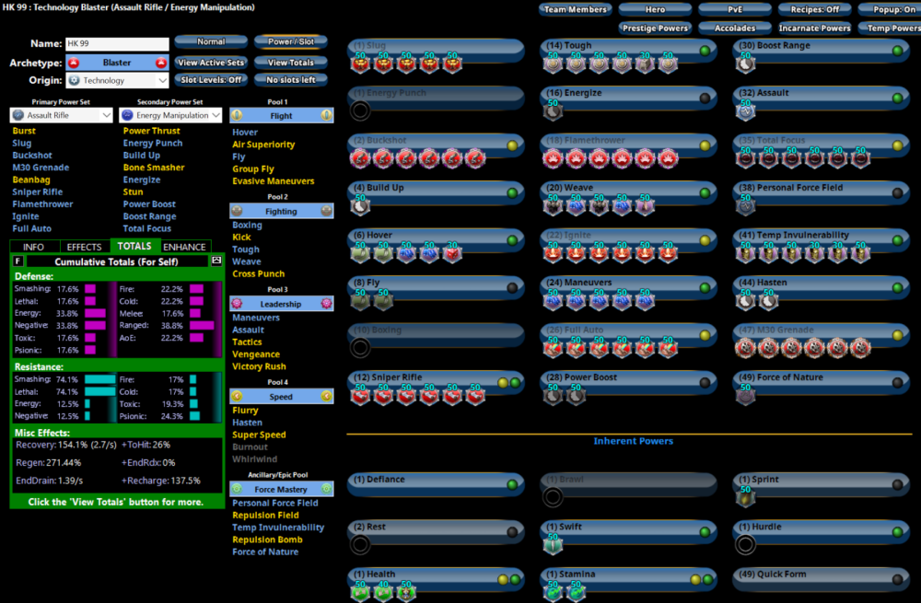This screenshot has height=603, width=921.
Task: Click the Name field containing HK 99
Action: point(117,44)
